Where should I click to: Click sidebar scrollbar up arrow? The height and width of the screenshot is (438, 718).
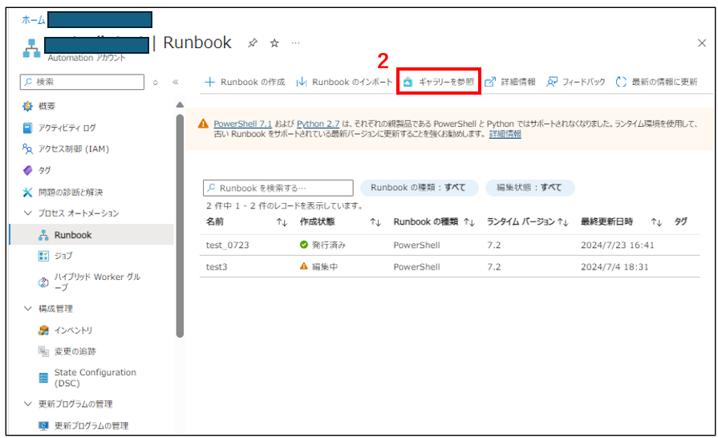click(x=180, y=105)
